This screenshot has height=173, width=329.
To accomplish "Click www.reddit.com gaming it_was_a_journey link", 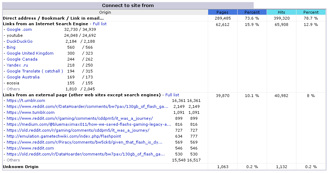I will click(x=80, y=118).
